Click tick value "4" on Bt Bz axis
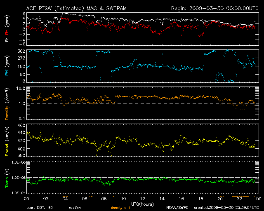This screenshot has height=211, width=264. (x=24, y=18)
